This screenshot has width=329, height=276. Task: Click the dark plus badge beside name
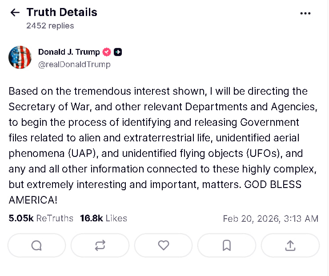(x=117, y=52)
